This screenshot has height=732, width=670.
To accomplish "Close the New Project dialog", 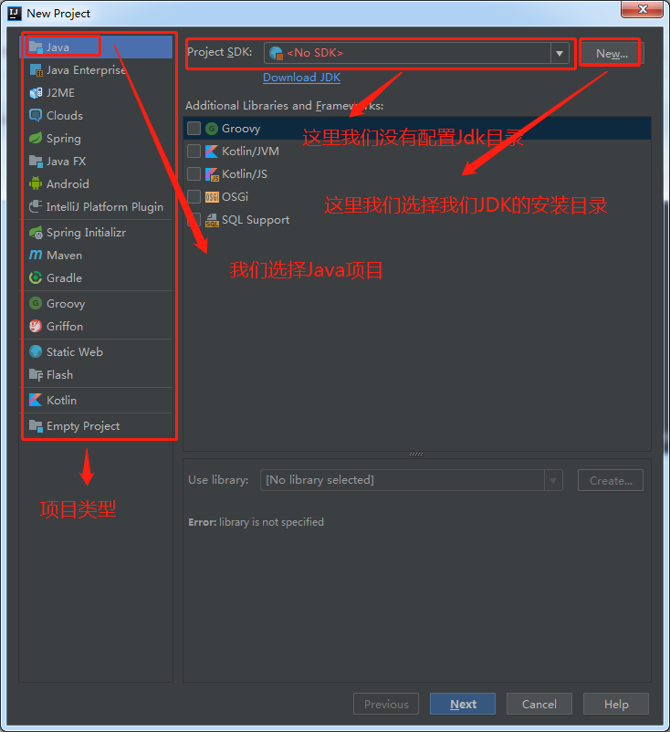I will pyautogui.click(x=643, y=9).
